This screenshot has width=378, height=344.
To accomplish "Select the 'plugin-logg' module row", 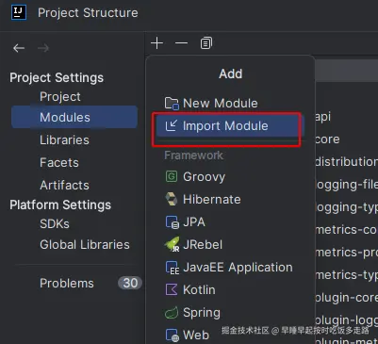I will [346, 320].
